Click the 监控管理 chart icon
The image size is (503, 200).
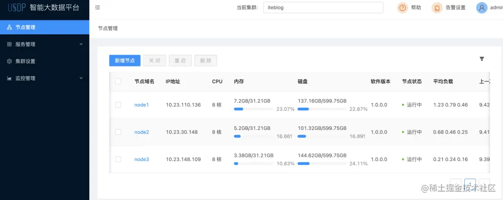point(9,78)
